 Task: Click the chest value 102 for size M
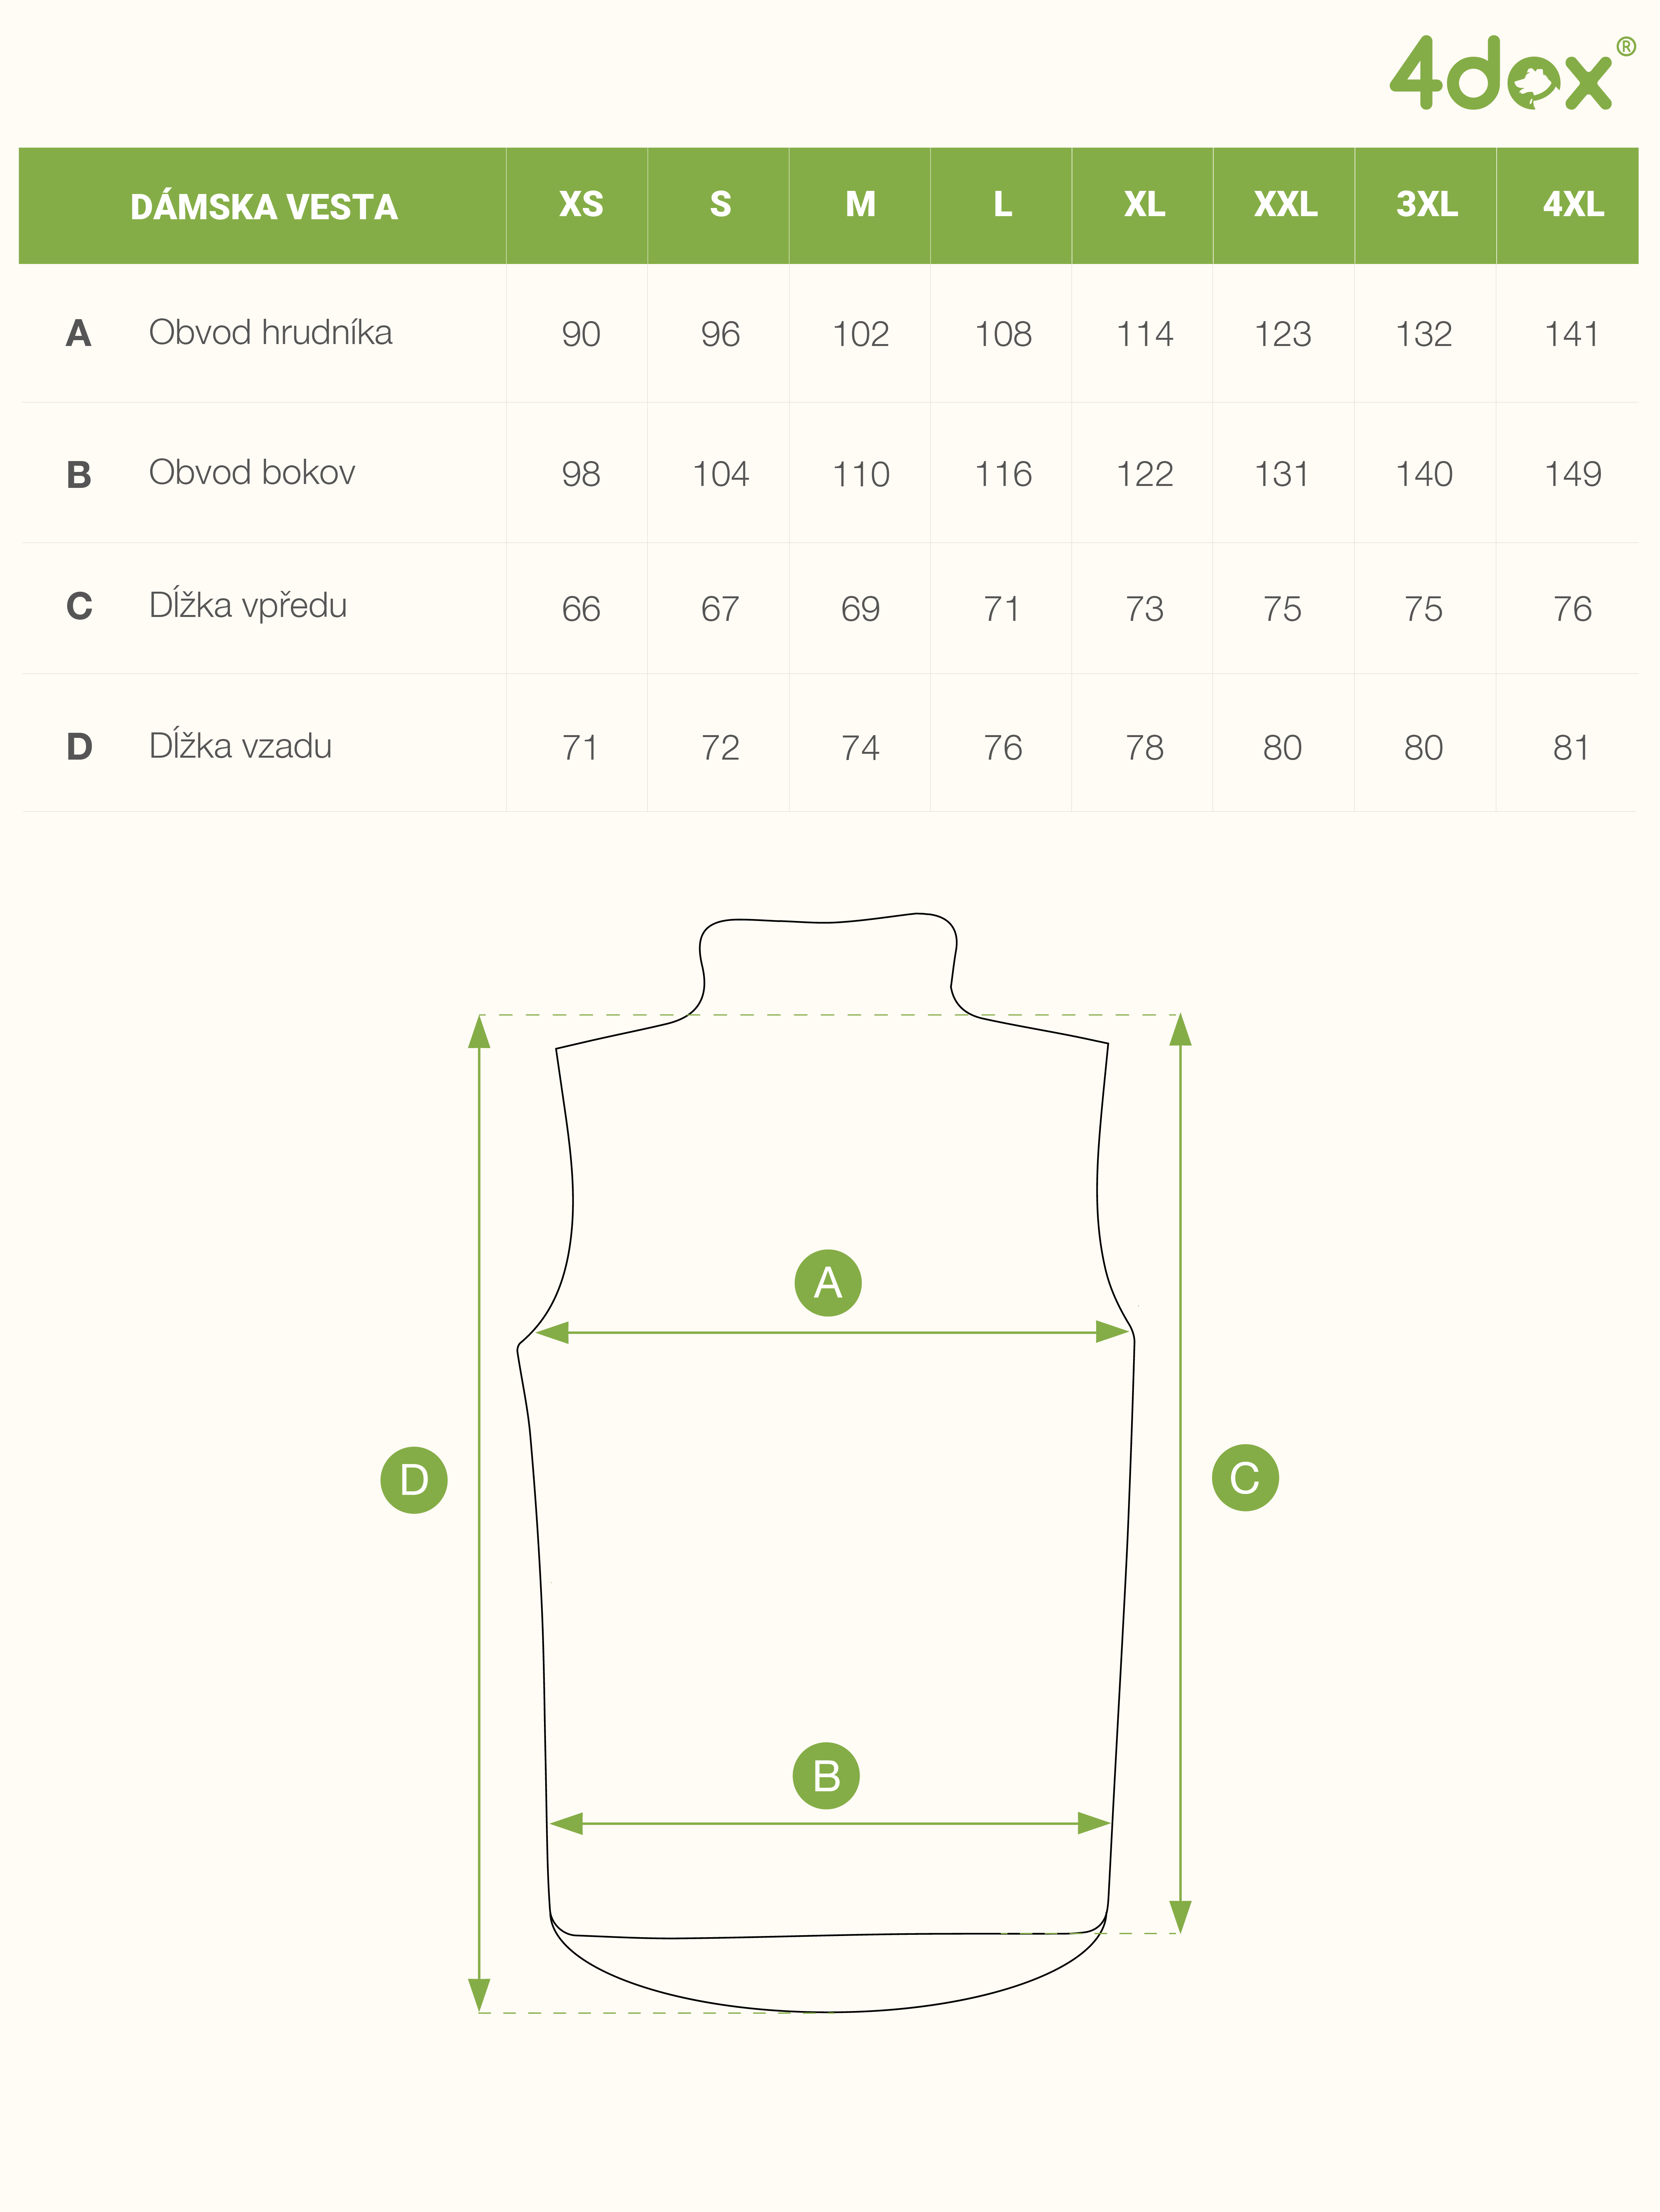[861, 334]
